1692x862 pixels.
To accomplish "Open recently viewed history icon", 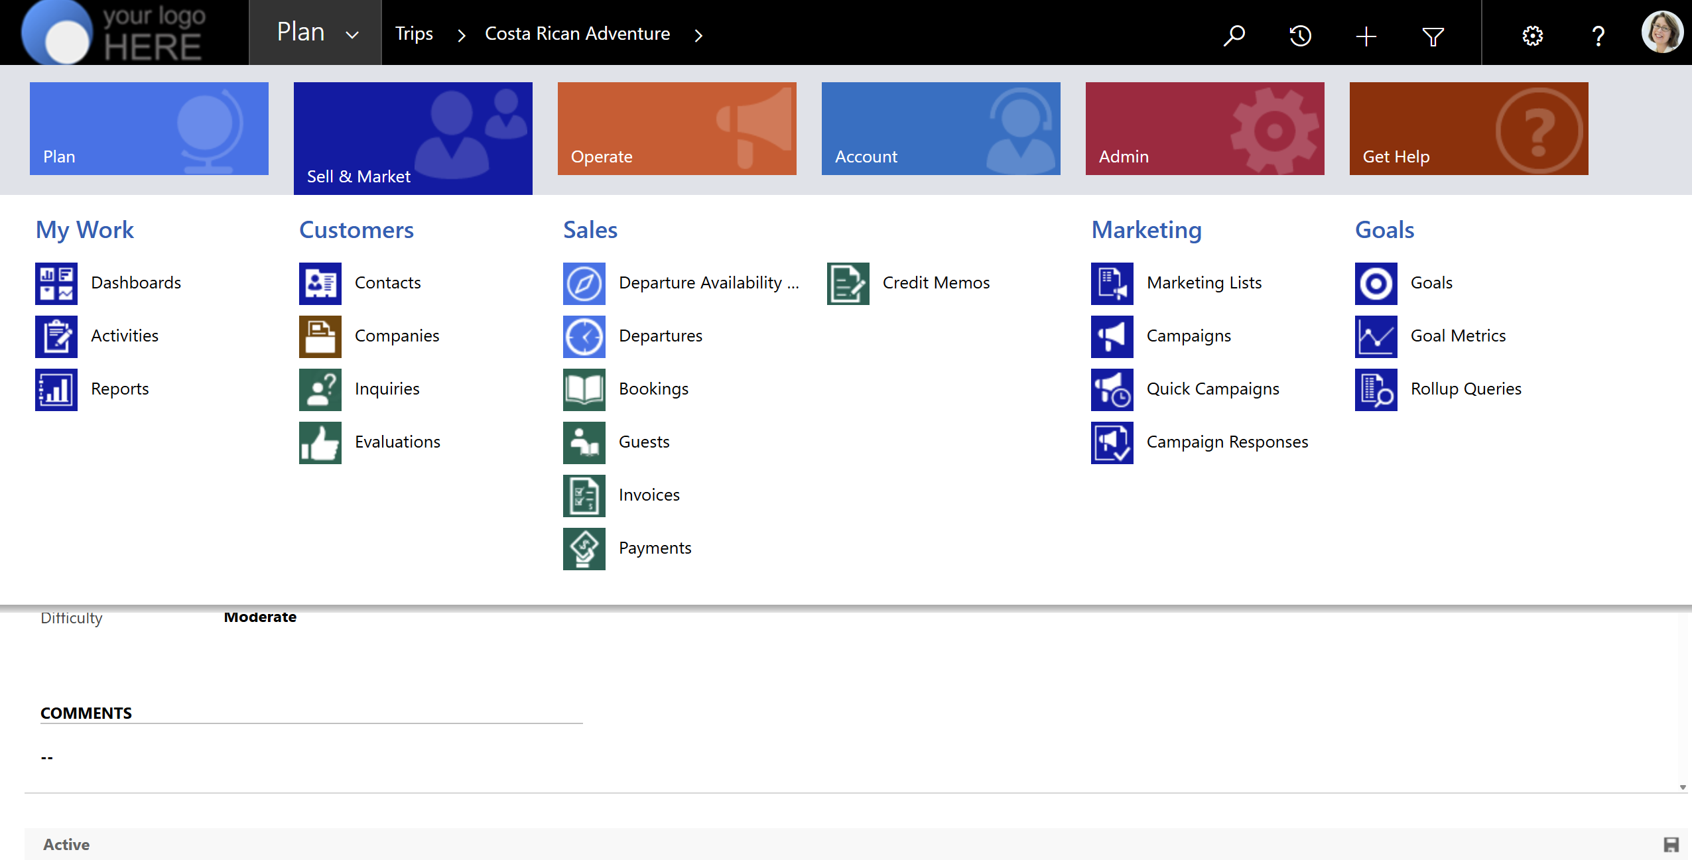I will [1300, 34].
